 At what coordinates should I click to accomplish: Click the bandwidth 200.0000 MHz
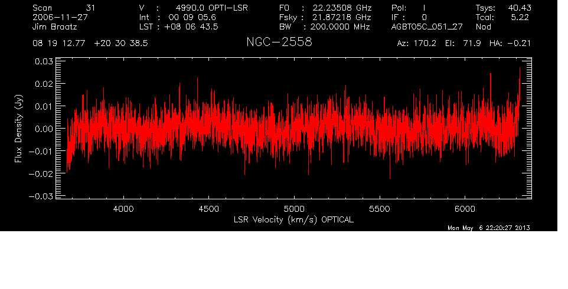coord(340,27)
